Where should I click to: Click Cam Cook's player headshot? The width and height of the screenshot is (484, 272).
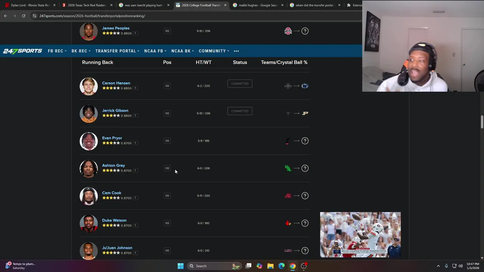[x=88, y=196]
